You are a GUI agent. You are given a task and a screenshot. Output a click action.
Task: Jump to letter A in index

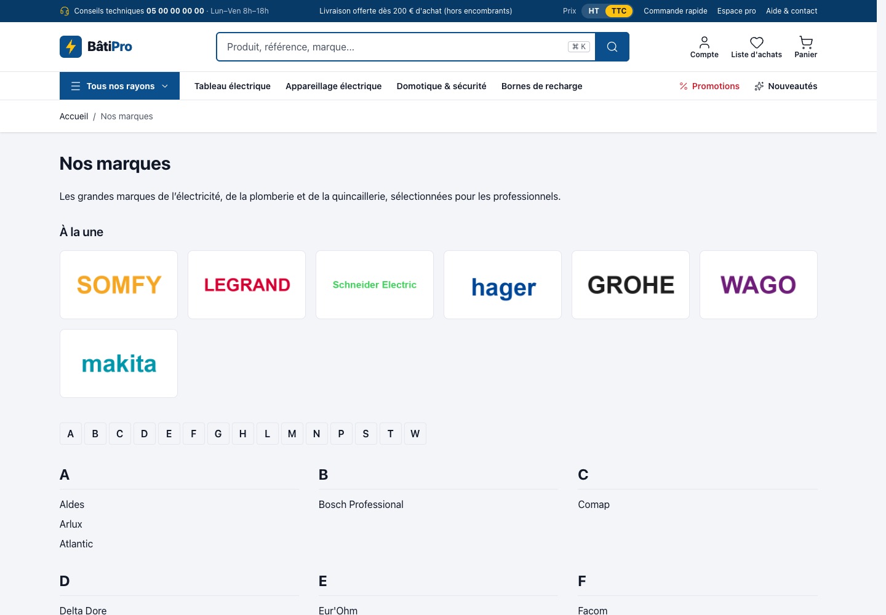point(71,434)
